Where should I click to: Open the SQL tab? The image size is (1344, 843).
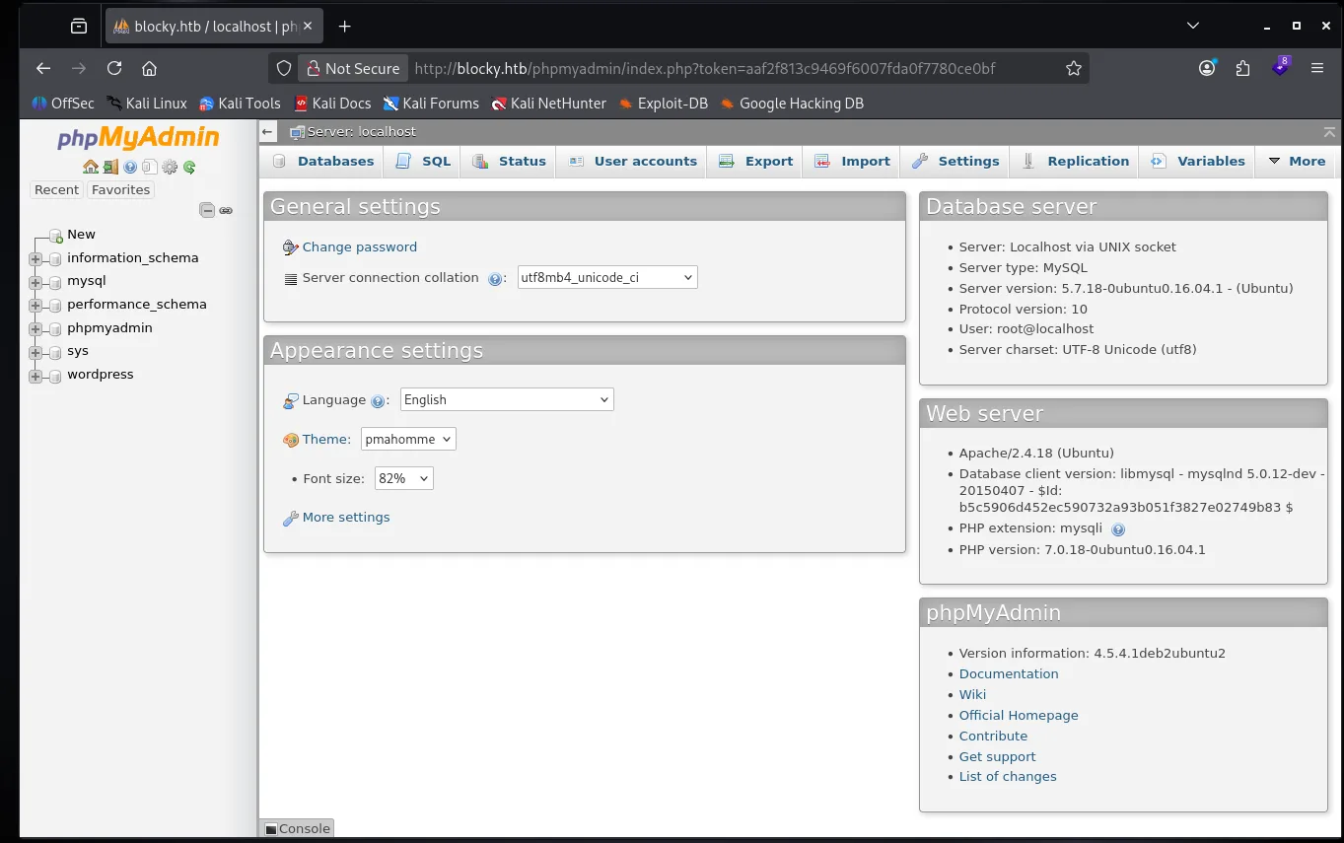(424, 161)
